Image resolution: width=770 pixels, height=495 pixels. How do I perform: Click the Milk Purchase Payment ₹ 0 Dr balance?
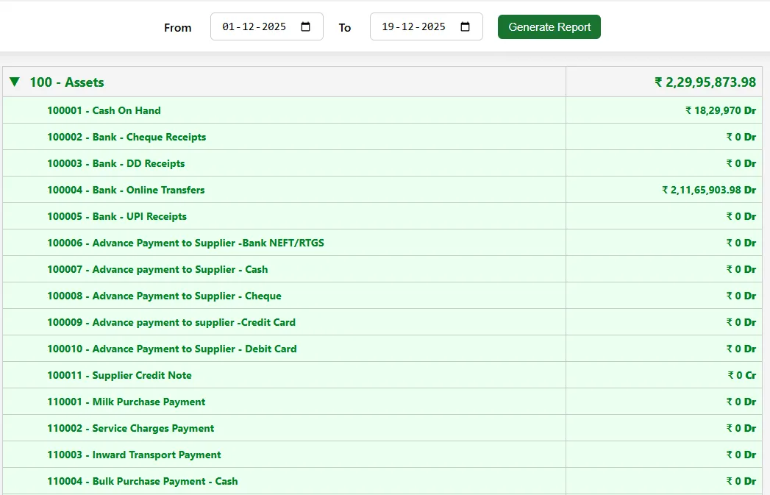click(741, 402)
